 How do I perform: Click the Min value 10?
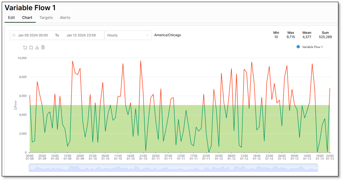(276, 37)
